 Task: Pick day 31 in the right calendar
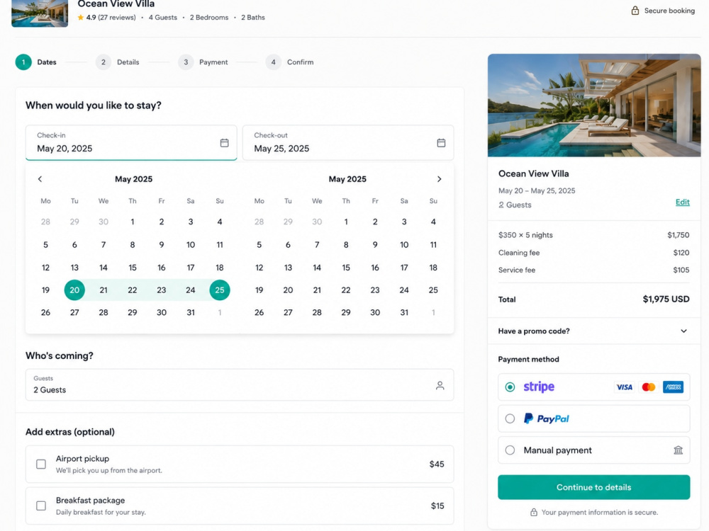(404, 312)
